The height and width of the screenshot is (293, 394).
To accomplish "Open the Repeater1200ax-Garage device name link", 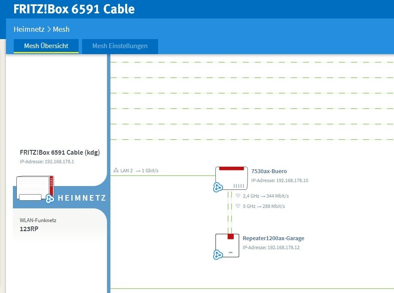I will tap(273, 238).
